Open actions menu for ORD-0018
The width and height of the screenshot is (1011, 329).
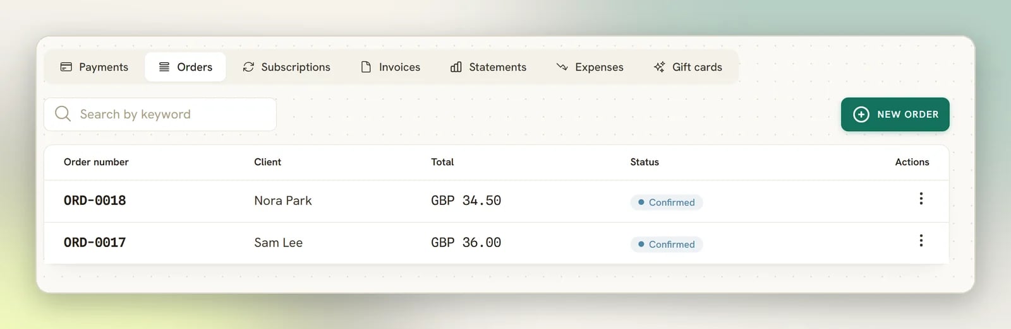click(x=921, y=199)
